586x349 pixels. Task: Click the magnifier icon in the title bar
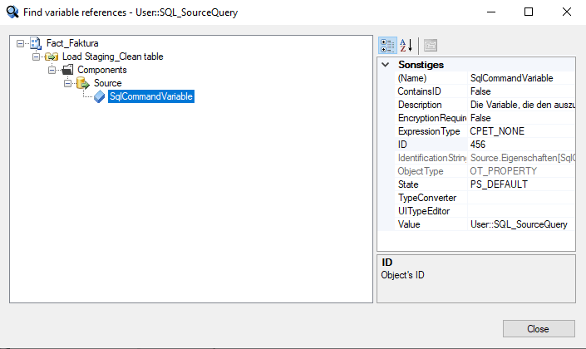click(x=12, y=12)
